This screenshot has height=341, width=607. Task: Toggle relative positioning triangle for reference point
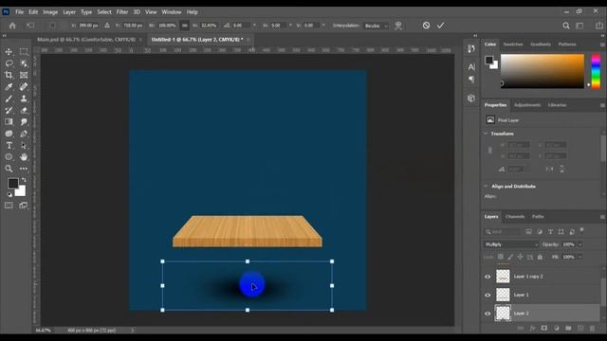tap(107, 26)
